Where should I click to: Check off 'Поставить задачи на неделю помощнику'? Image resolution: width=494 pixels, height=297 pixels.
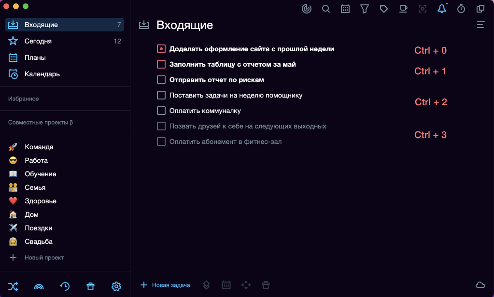tap(161, 95)
